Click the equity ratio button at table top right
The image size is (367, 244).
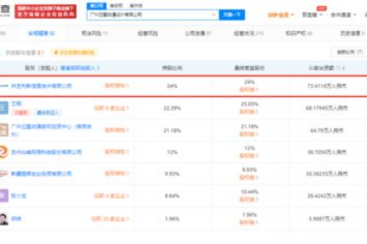pyautogui.click(x=350, y=52)
